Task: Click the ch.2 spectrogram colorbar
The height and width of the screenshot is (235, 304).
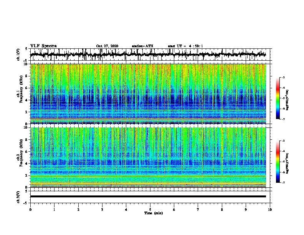Action: [278, 162]
